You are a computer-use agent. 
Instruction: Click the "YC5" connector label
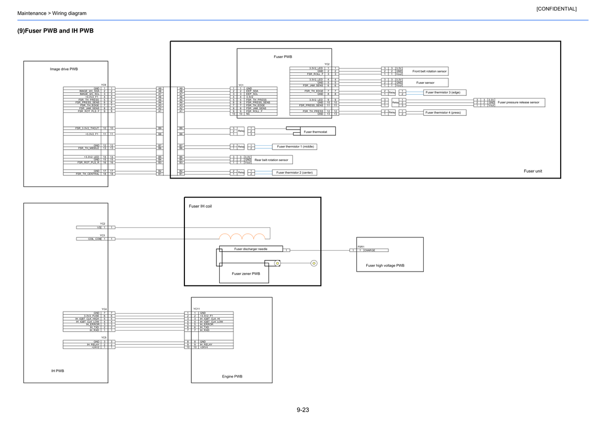(104, 337)
